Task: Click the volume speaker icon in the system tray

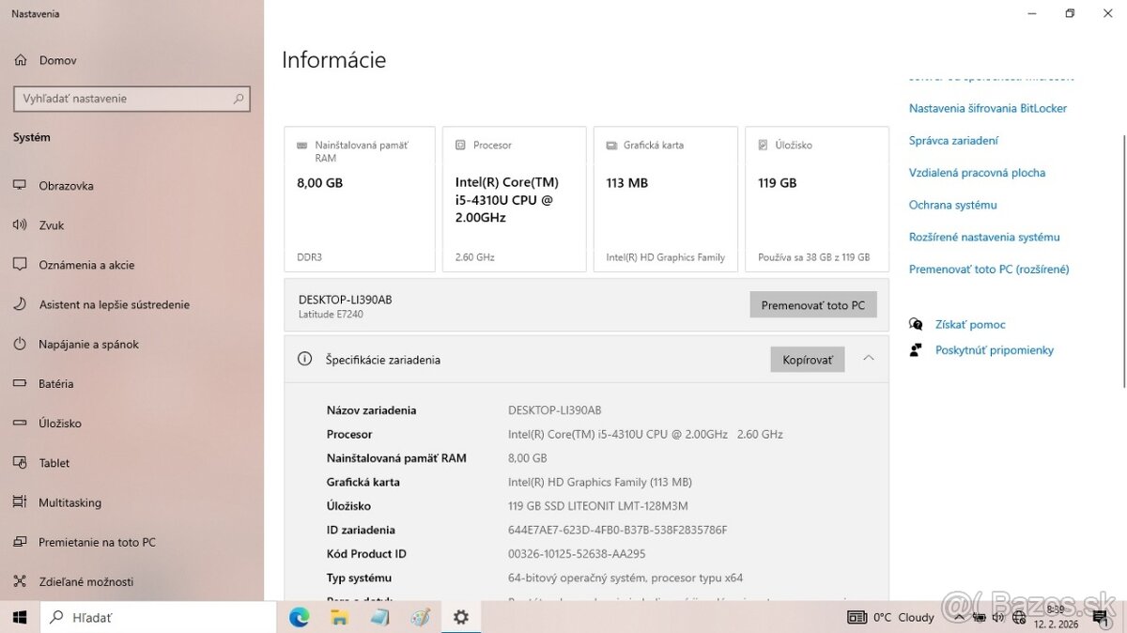Action: [997, 617]
